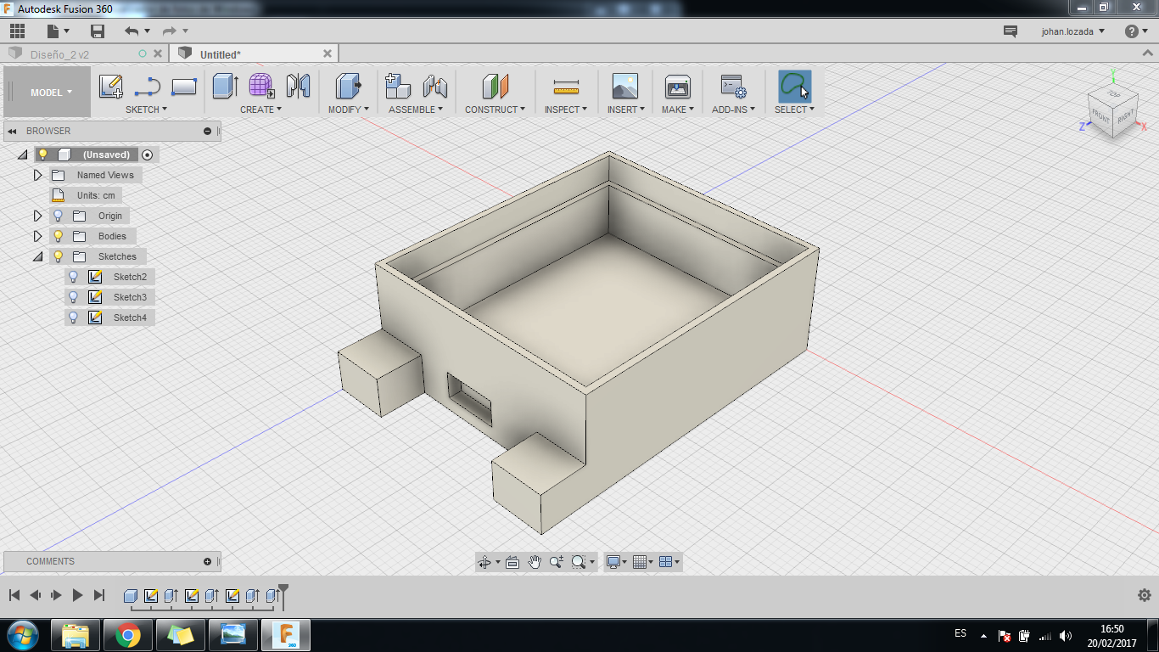Open the Display Settings dropdown
The image size is (1159, 652).
pos(616,561)
